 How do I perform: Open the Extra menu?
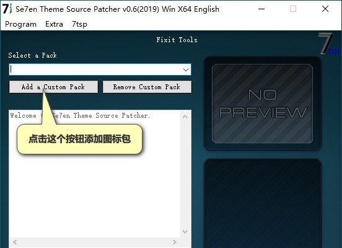[54, 24]
